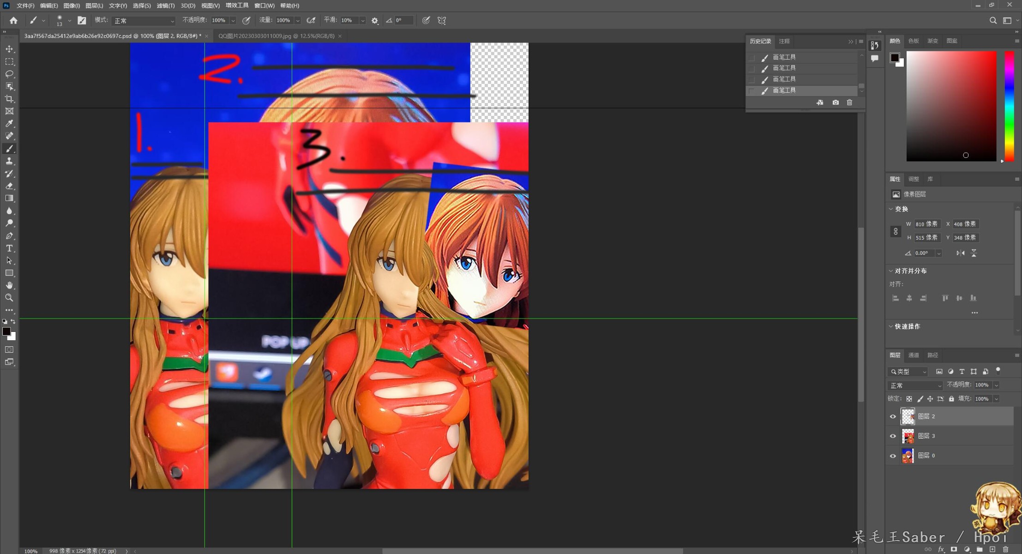This screenshot has width=1022, height=554.
Task: Select the Clone Stamp tool
Action: (9, 161)
